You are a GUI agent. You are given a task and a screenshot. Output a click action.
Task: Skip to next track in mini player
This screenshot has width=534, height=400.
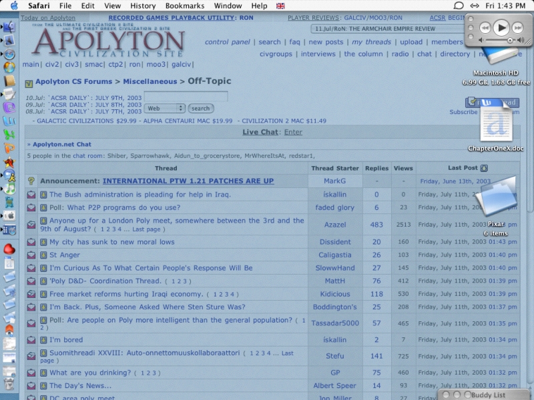[517, 27]
